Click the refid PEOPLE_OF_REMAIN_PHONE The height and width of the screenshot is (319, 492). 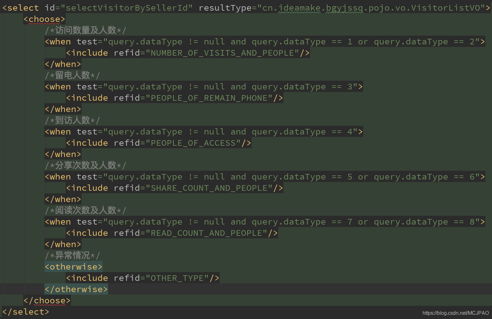pyautogui.click(x=209, y=98)
